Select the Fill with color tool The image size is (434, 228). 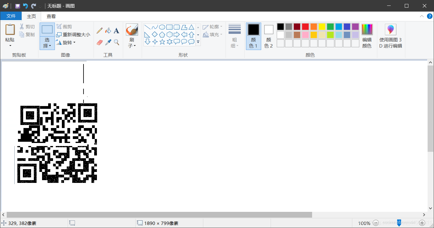click(108, 30)
